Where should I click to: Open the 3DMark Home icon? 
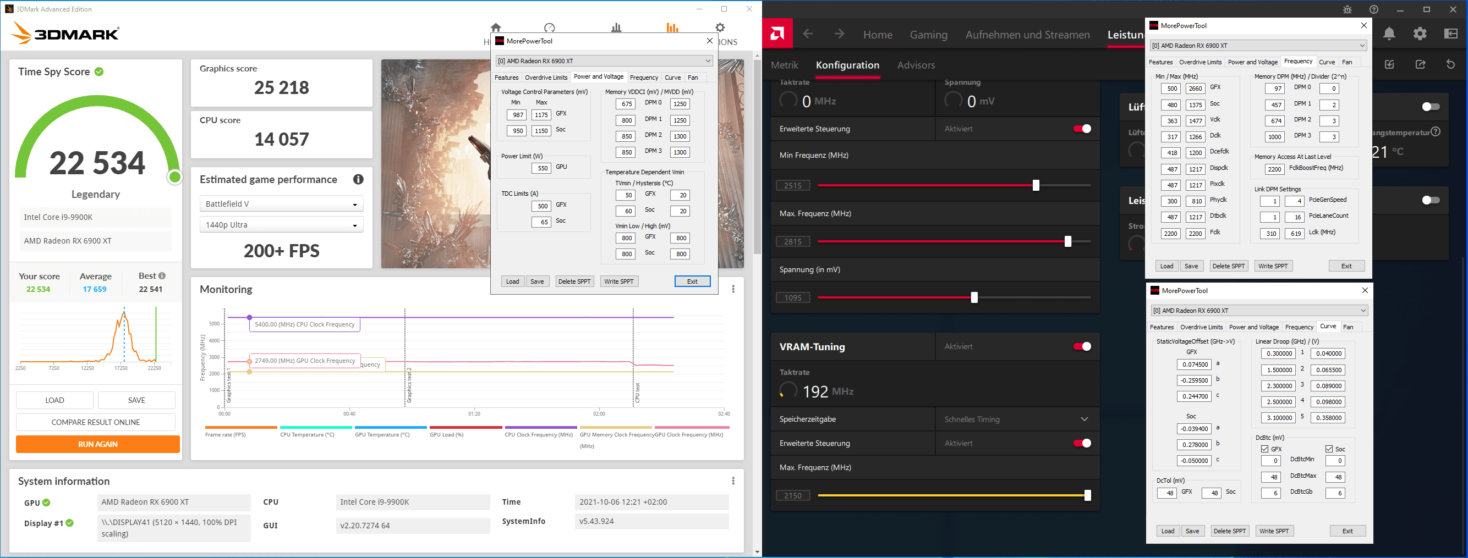(496, 27)
